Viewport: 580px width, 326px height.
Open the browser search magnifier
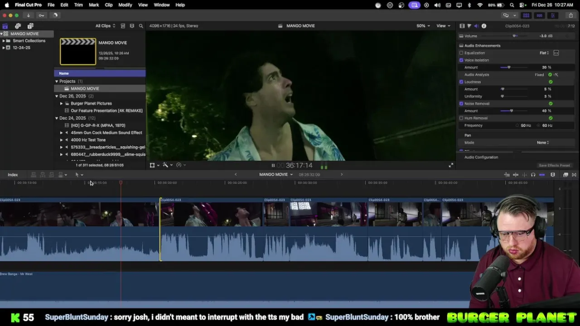click(141, 26)
